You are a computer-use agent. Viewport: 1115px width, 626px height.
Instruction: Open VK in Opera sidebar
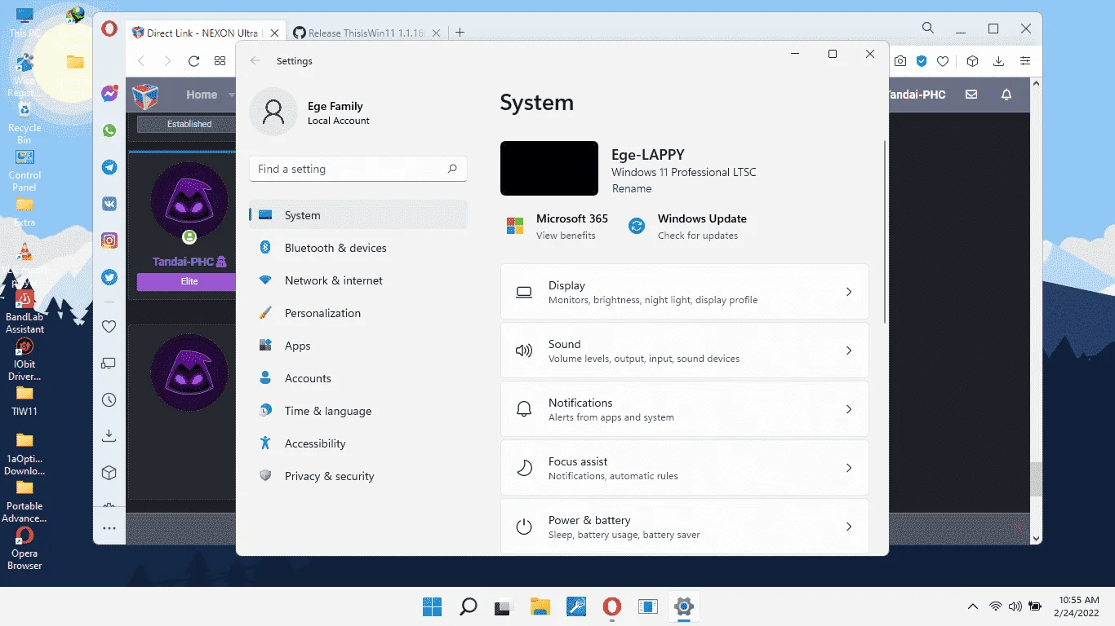tap(109, 204)
